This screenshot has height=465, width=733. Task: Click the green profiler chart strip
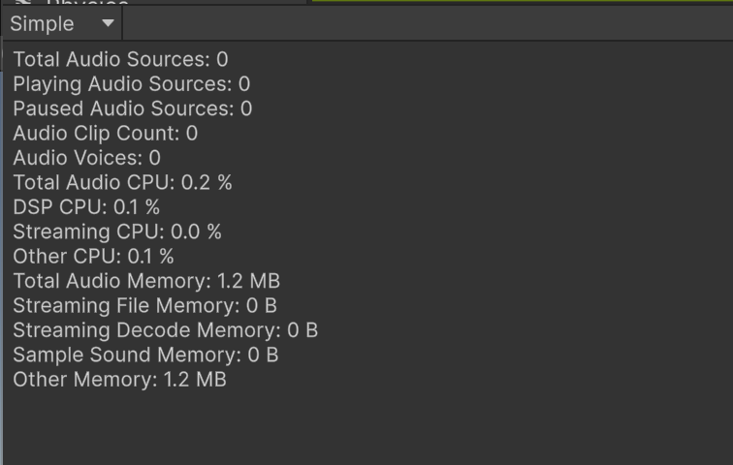click(522, 1)
